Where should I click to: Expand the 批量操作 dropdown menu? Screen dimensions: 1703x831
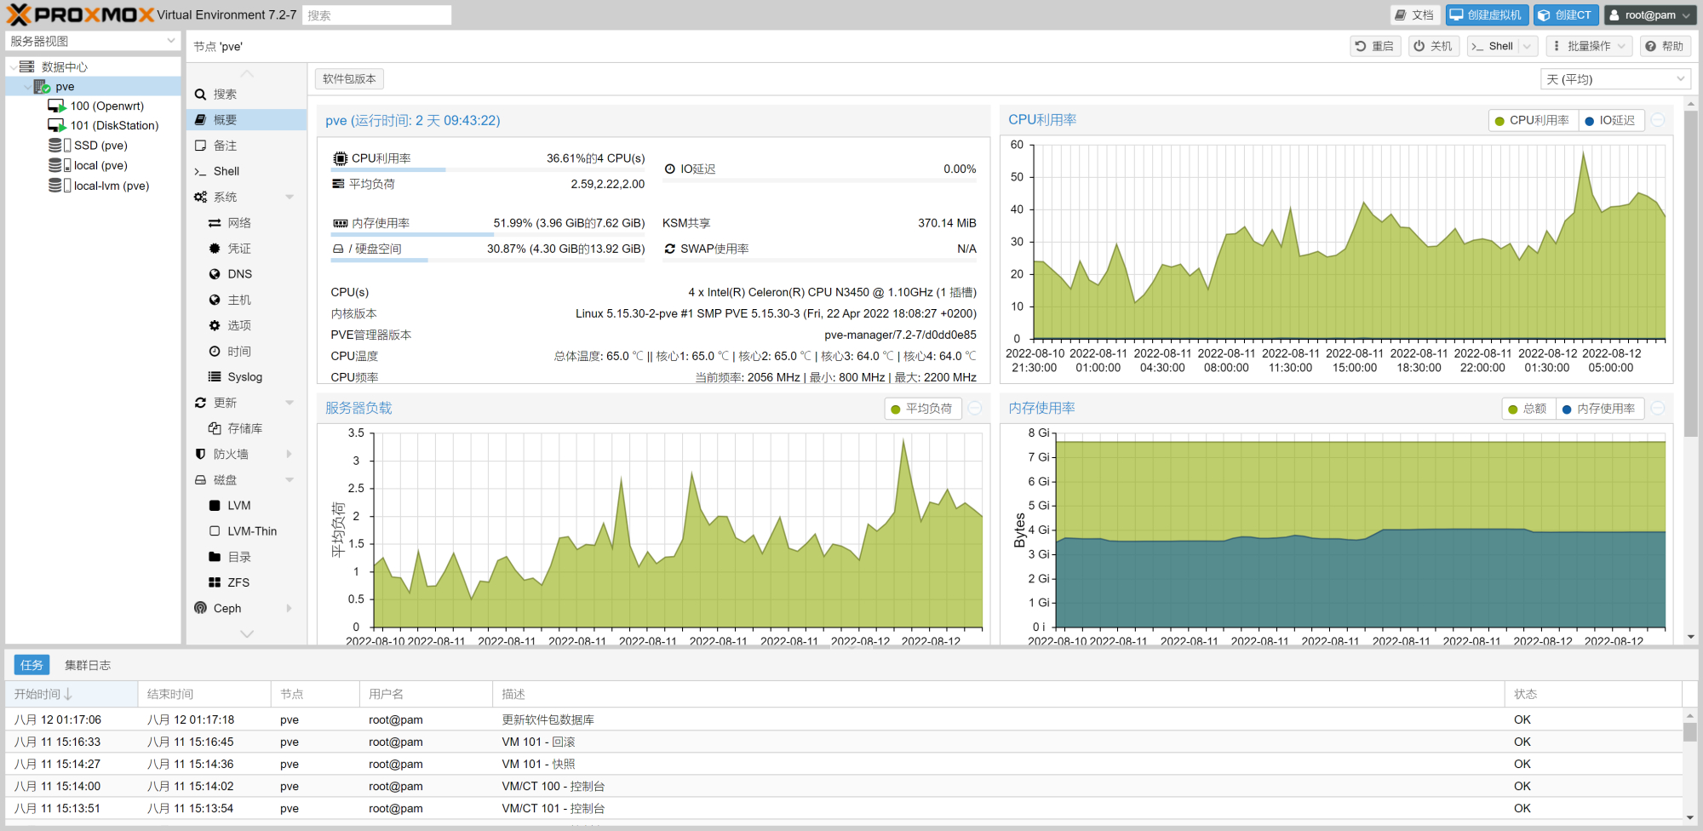point(1588,46)
